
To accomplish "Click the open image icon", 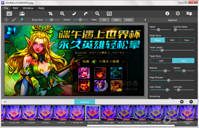I will pyautogui.click(x=9, y=14).
